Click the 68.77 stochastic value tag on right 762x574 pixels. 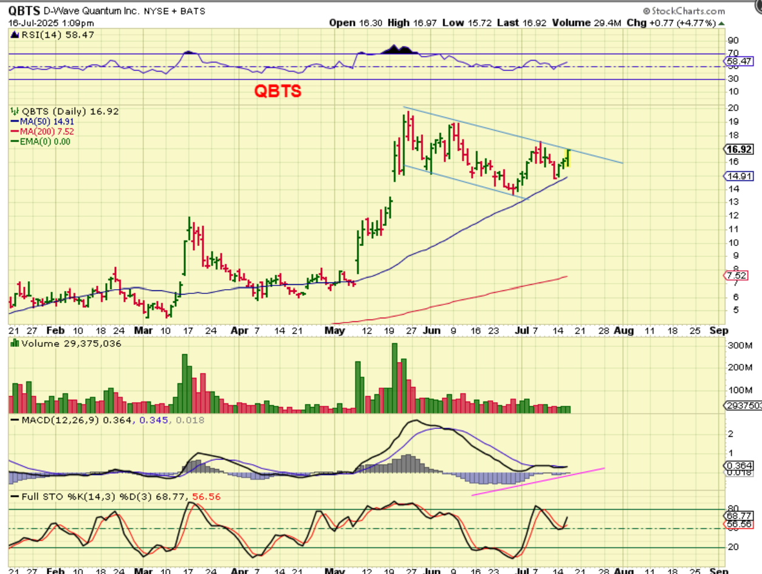coord(738,515)
